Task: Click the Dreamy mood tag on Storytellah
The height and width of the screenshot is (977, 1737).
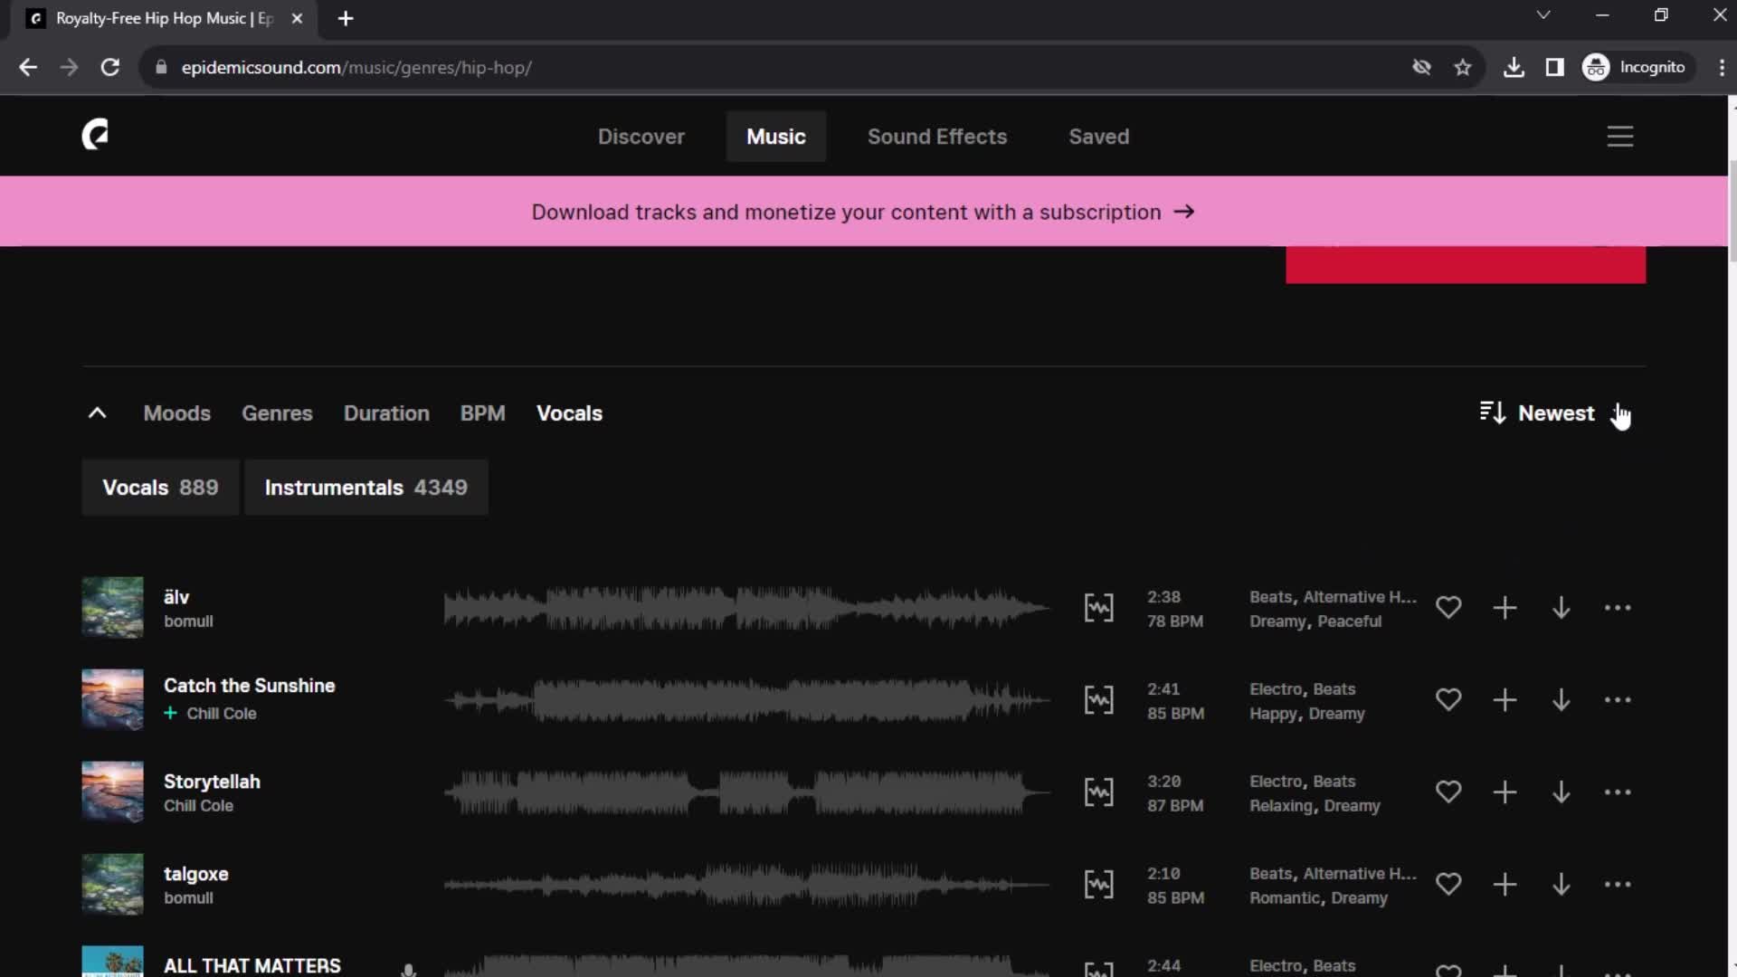Action: point(1352,806)
